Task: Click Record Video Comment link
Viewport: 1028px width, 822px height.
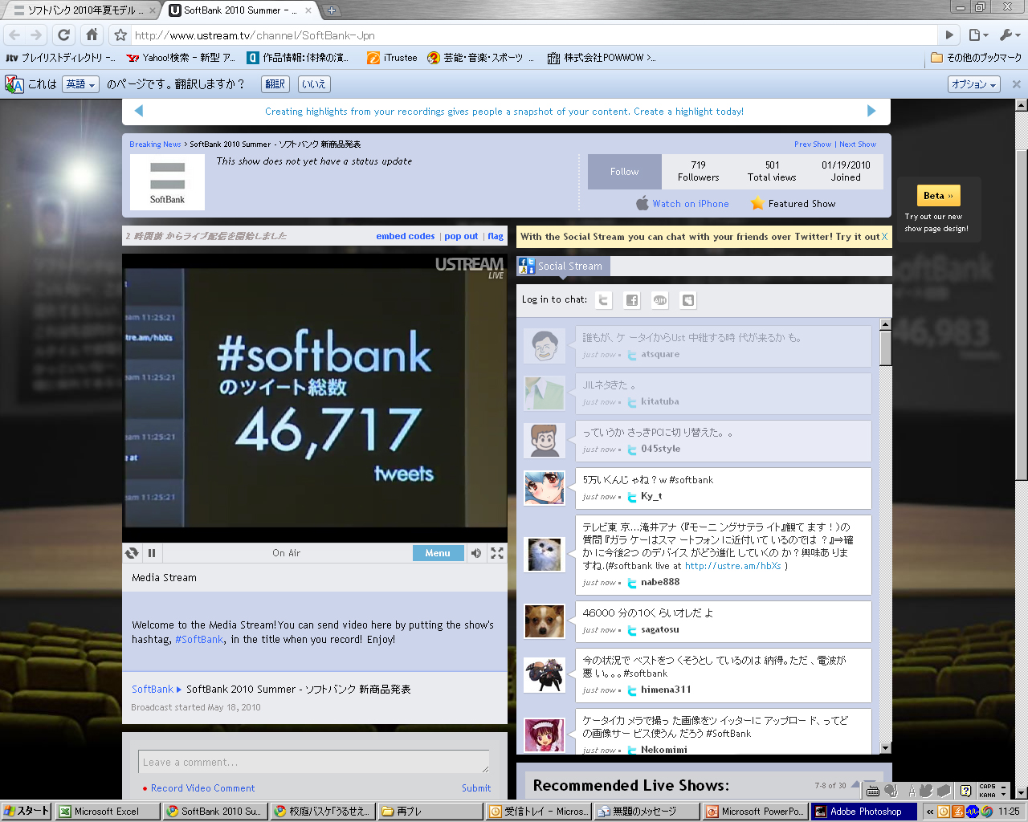Action: pyautogui.click(x=202, y=788)
